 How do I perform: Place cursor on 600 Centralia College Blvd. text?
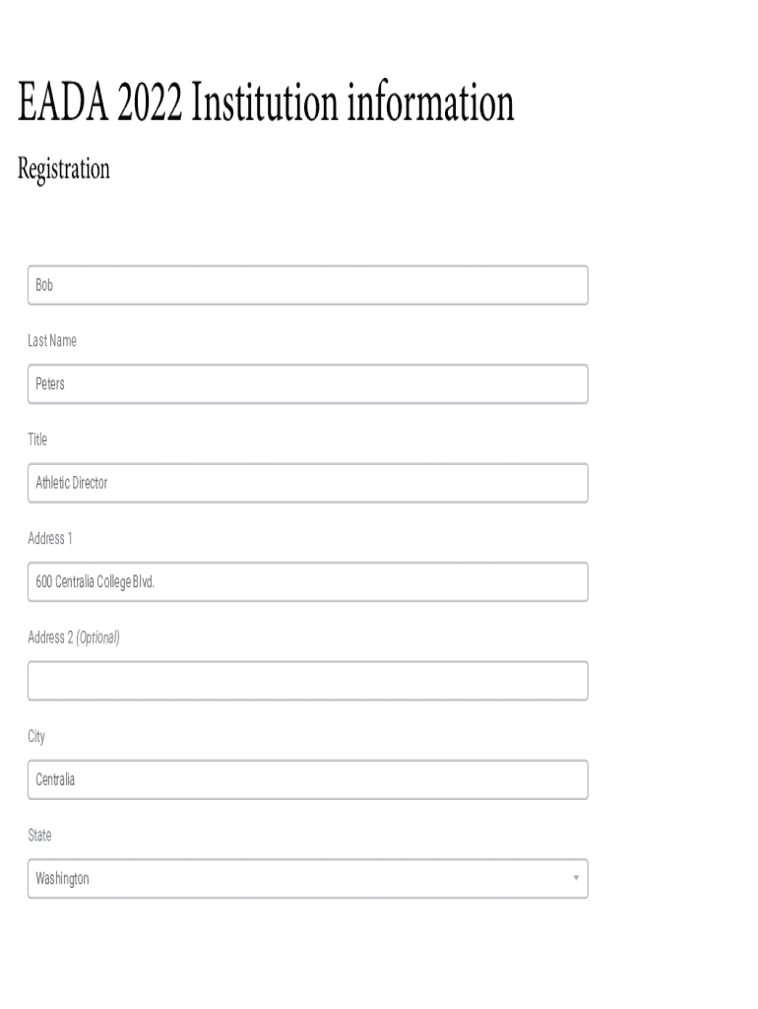[95, 582]
